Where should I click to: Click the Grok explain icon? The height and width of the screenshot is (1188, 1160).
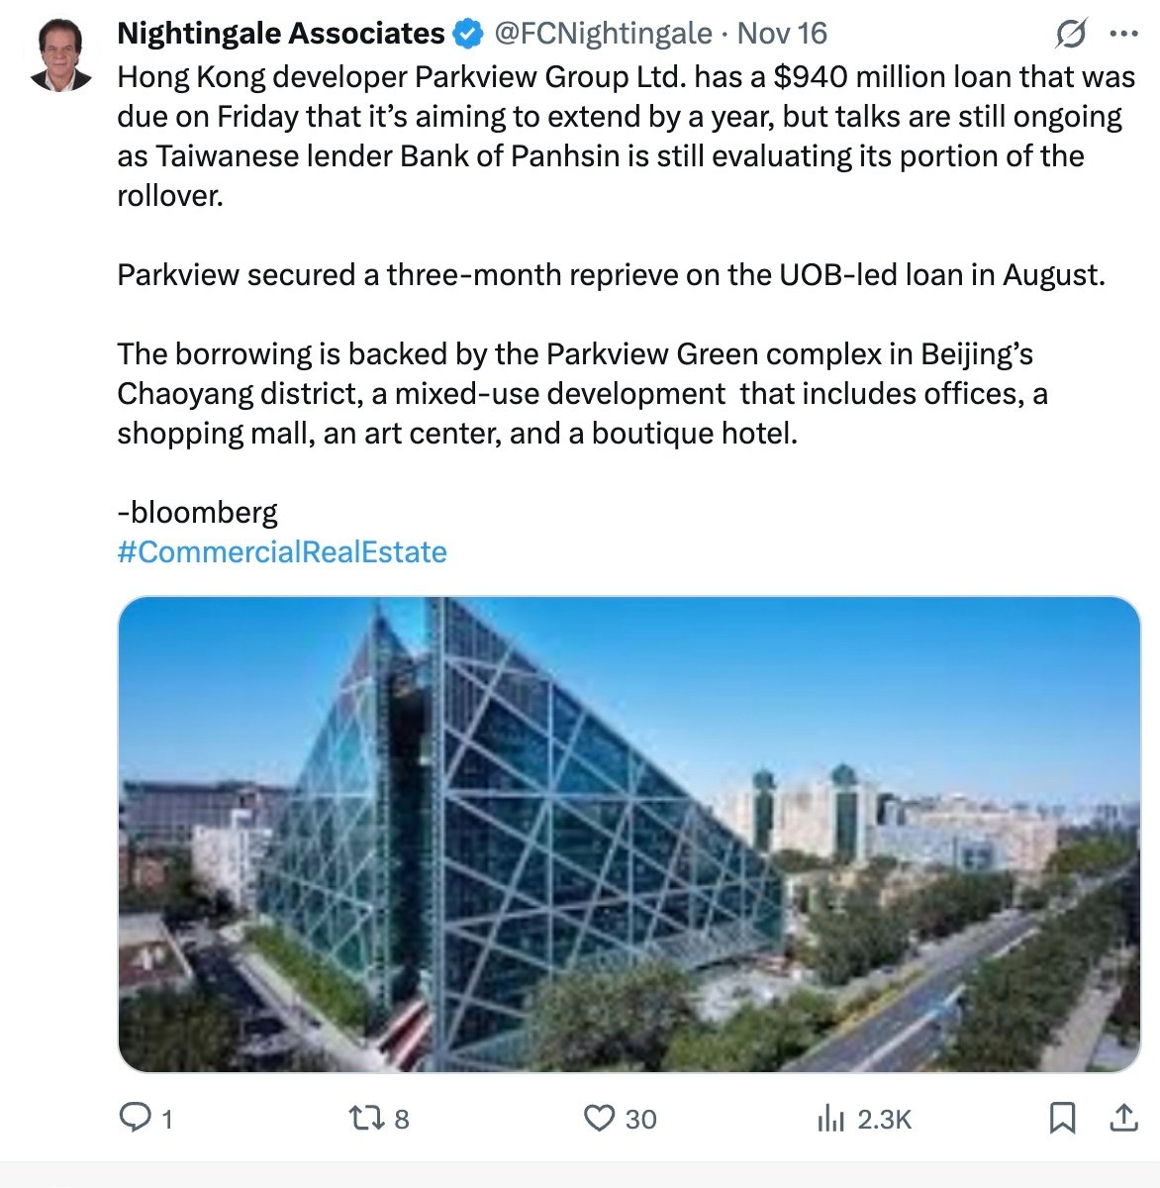pos(1070,35)
